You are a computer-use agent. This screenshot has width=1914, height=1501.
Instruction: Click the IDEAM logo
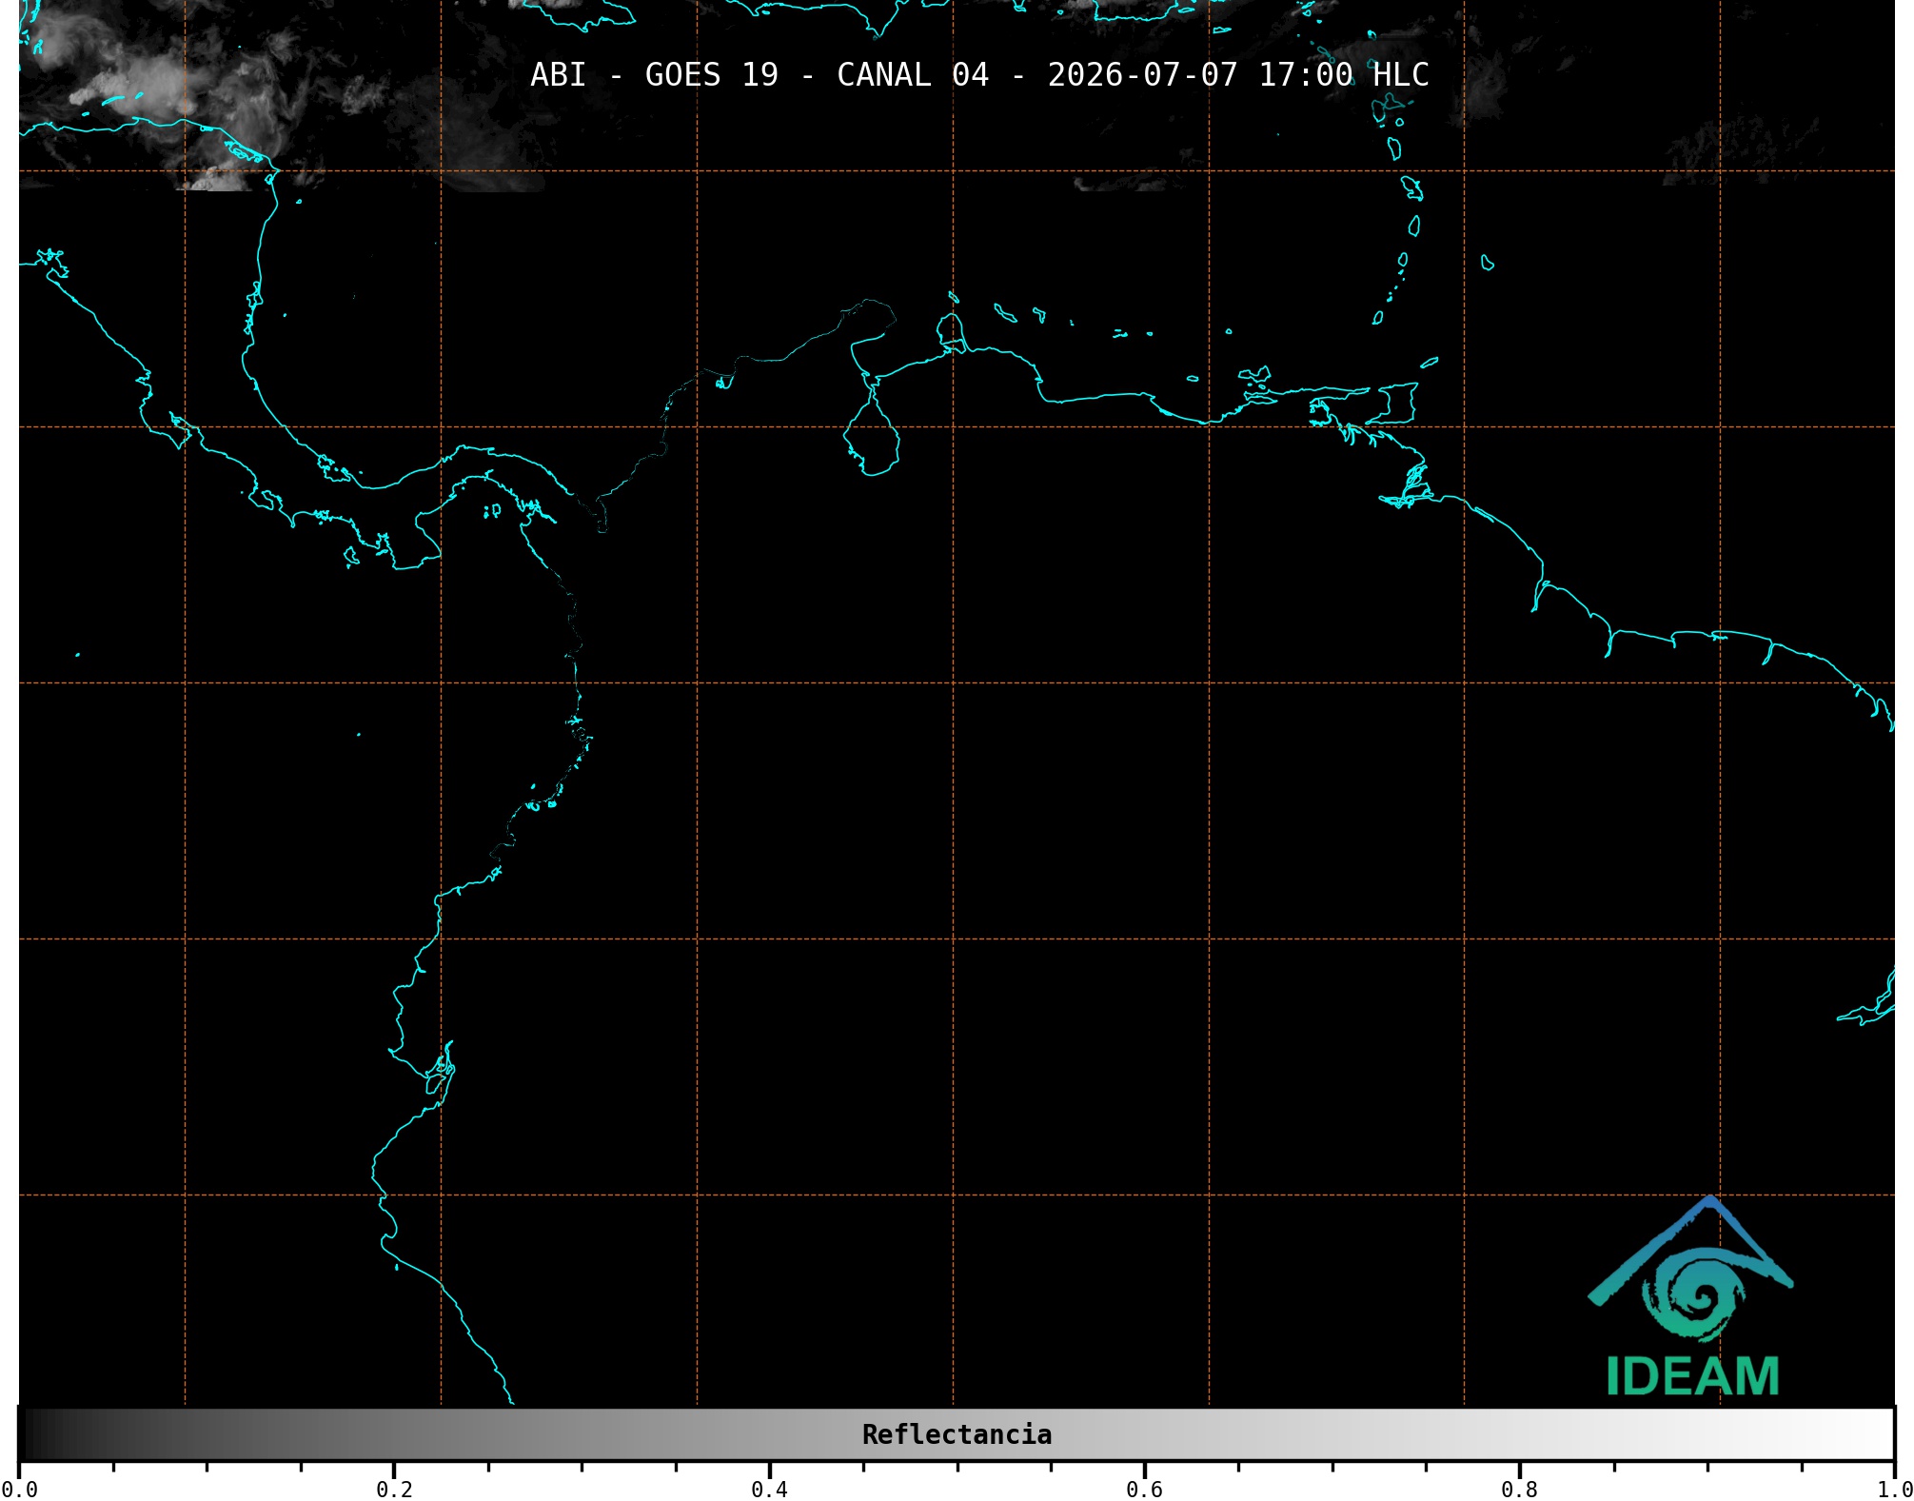1691,1296
